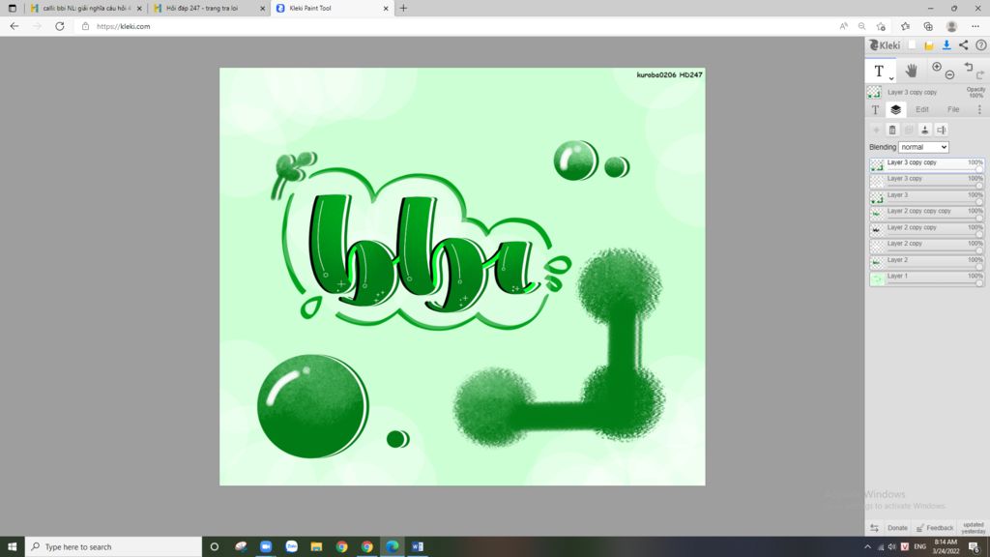Delete the selected layer with trash icon
Screen dimensions: 990x557
(892, 131)
